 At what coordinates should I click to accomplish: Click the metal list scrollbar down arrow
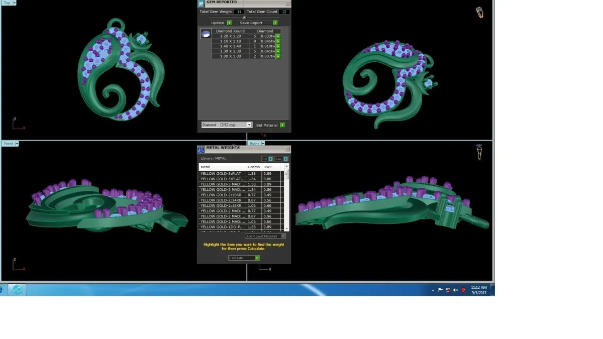(x=287, y=229)
